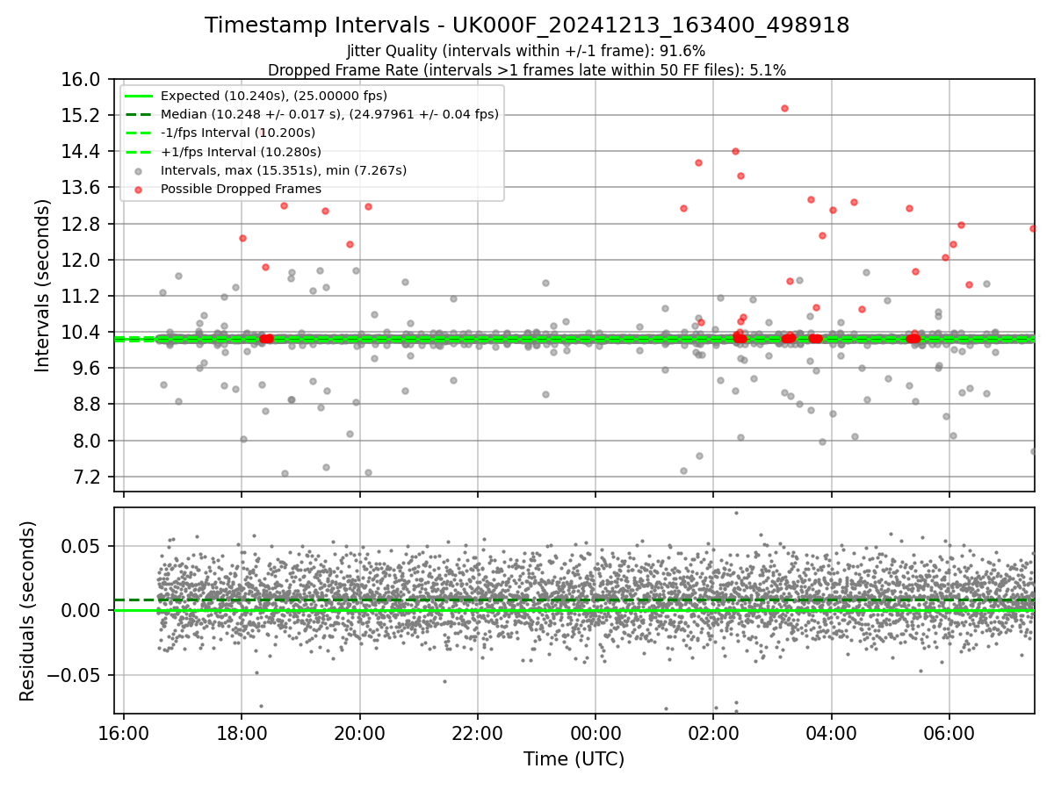Click the '22:00' x-axis tick label

(478, 734)
